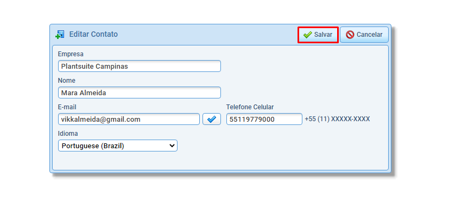This screenshot has height=198, width=462.
Task: Click empty form area below Idioma dropdown
Action: click(x=220, y=161)
